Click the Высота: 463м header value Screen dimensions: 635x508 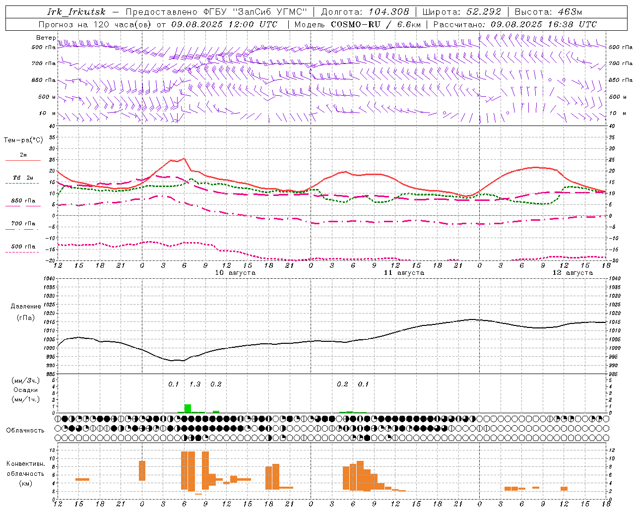548,12
